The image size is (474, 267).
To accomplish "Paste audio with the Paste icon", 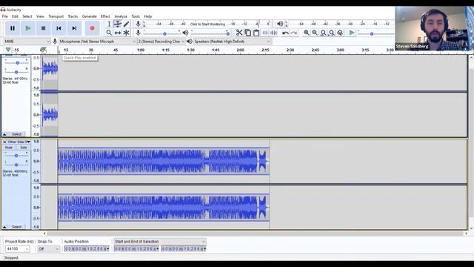I will point(256,33).
